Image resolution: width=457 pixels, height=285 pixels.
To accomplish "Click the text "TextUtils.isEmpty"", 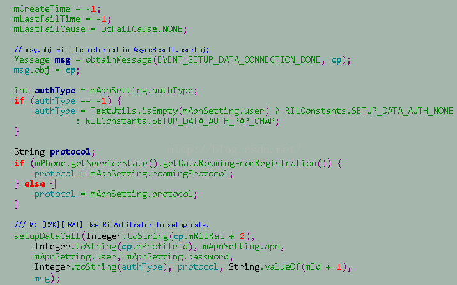I will click(134, 111).
